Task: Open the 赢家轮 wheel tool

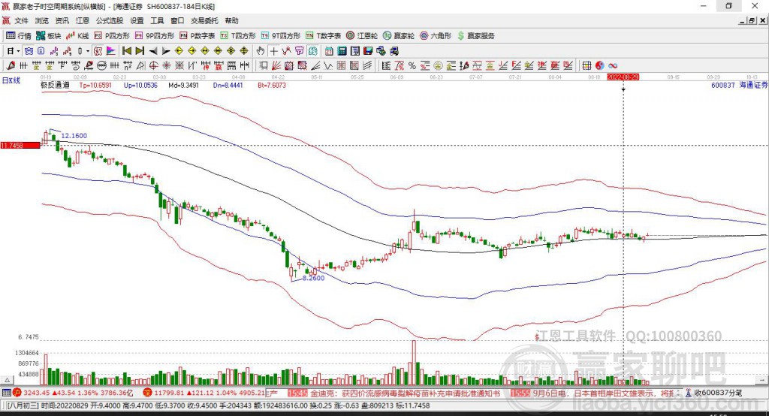Action: [398, 36]
